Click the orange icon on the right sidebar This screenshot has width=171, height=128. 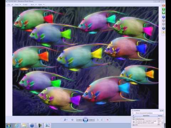(x=164, y=6)
